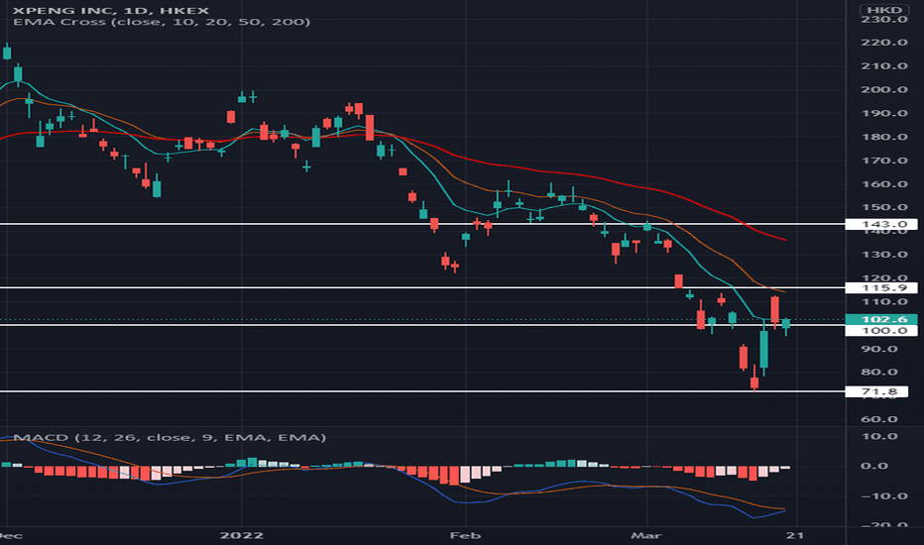The height and width of the screenshot is (545, 924).
Task: Select the 115.9 horizontal line price label
Action: (x=881, y=287)
